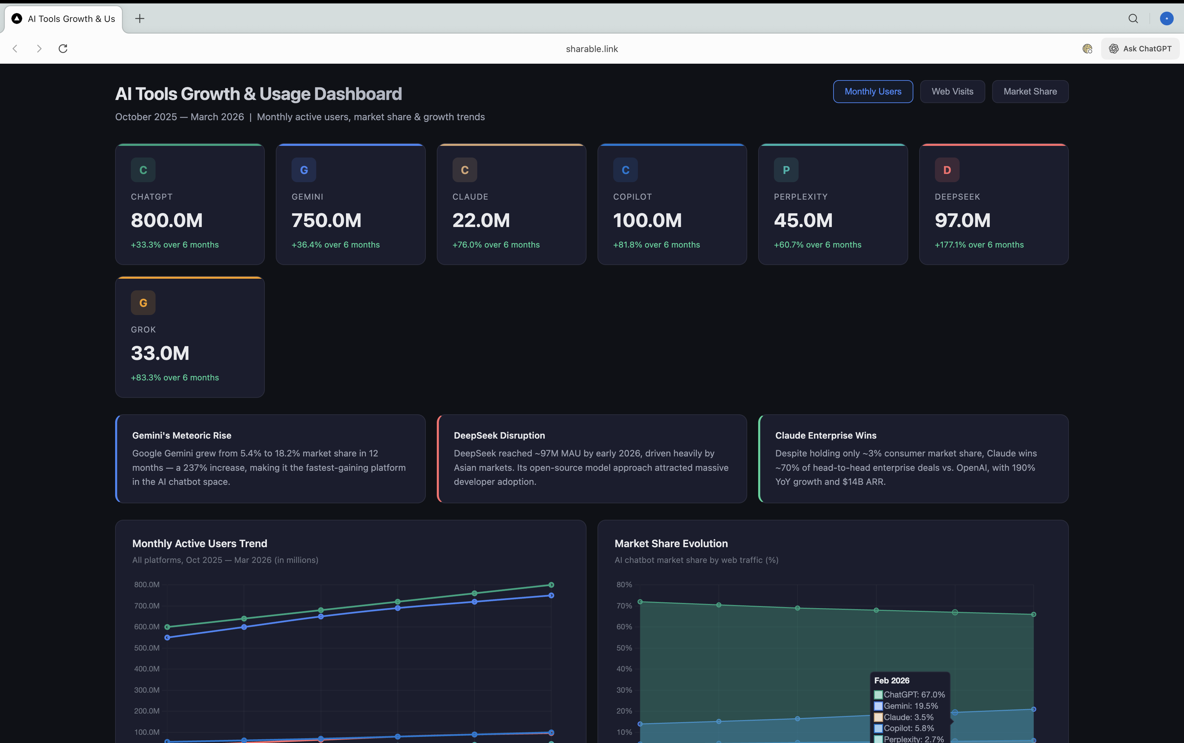Keep Monthly Users view selected
Image resolution: width=1184 pixels, height=743 pixels.
(873, 91)
